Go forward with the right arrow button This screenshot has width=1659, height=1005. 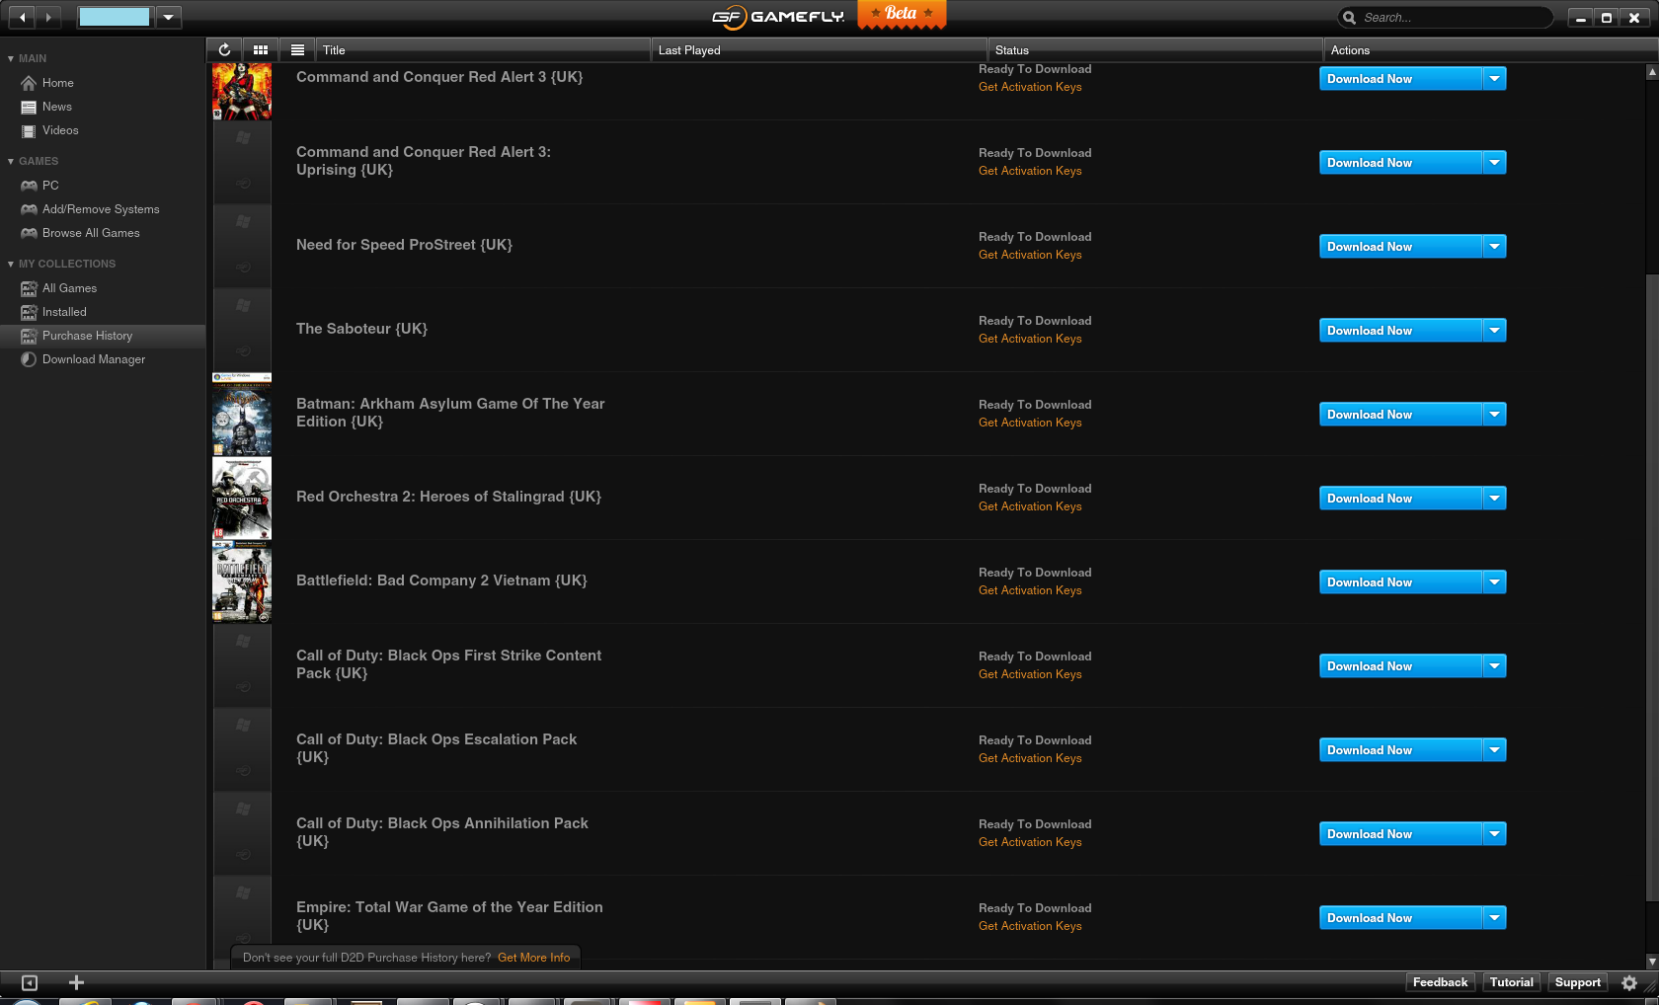tap(48, 17)
